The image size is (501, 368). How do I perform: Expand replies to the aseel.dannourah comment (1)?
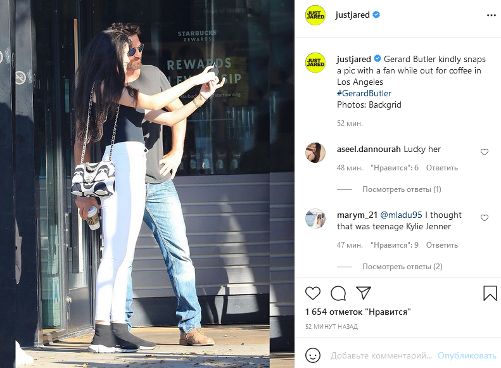(x=402, y=189)
